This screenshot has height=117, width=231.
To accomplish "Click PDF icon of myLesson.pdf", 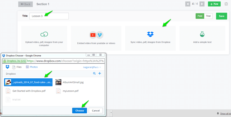I will pyautogui.click(x=58, y=91).
